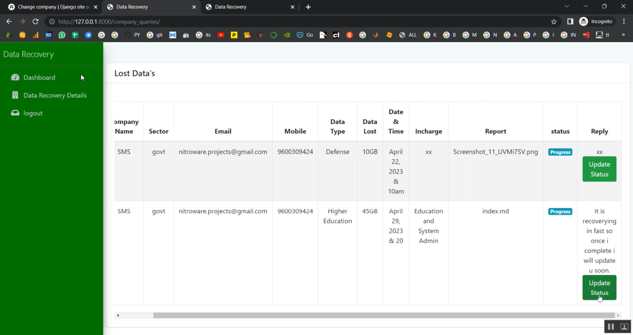Click the horizontal table scrollbar thumb
This screenshot has width=633, height=335.
384,315
